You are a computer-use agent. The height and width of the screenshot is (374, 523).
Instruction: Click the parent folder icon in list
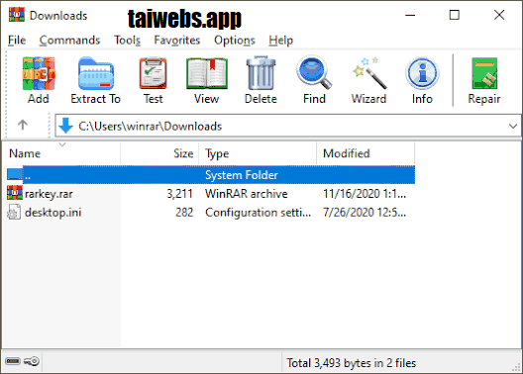click(x=15, y=174)
